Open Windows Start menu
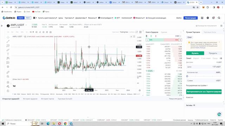 3,124
